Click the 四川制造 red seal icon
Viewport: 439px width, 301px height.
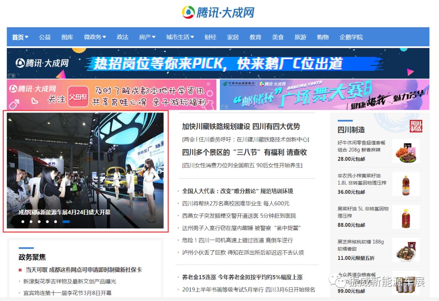coord(415,126)
